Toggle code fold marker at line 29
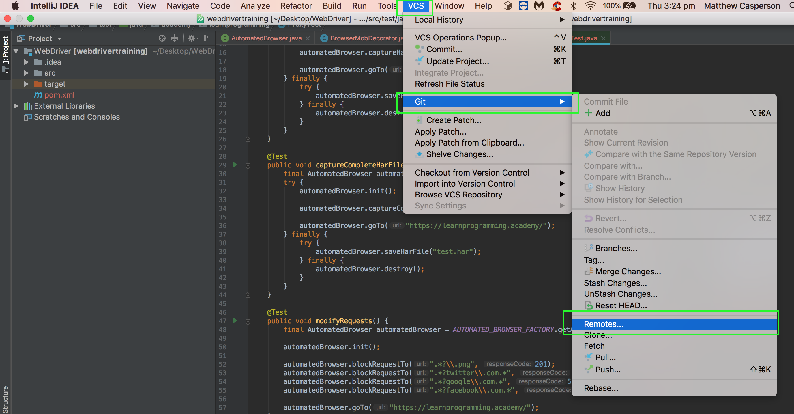The image size is (794, 414). 248,165
